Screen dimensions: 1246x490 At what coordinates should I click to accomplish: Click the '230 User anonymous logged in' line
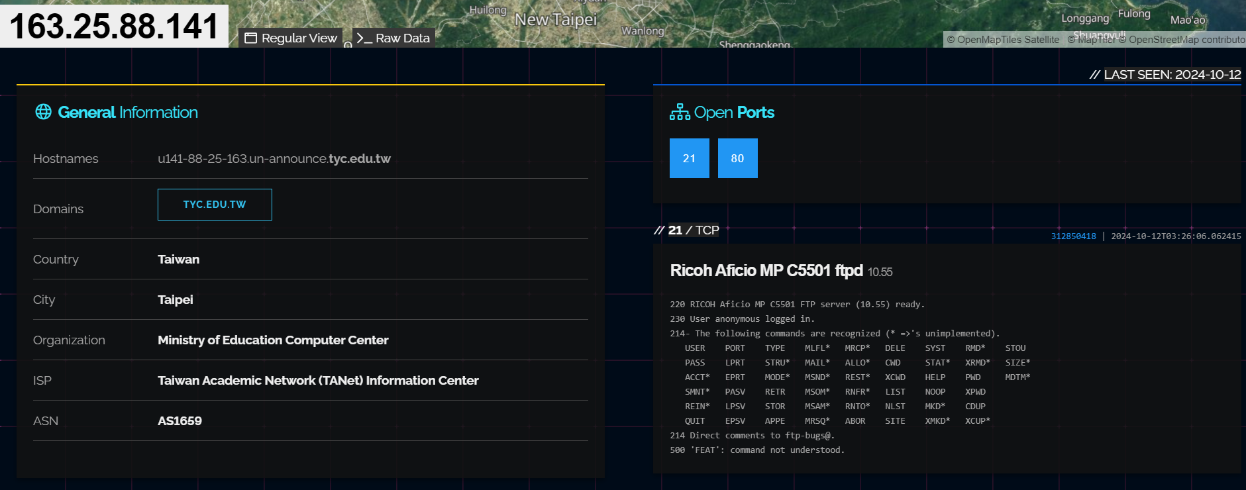[742, 319]
